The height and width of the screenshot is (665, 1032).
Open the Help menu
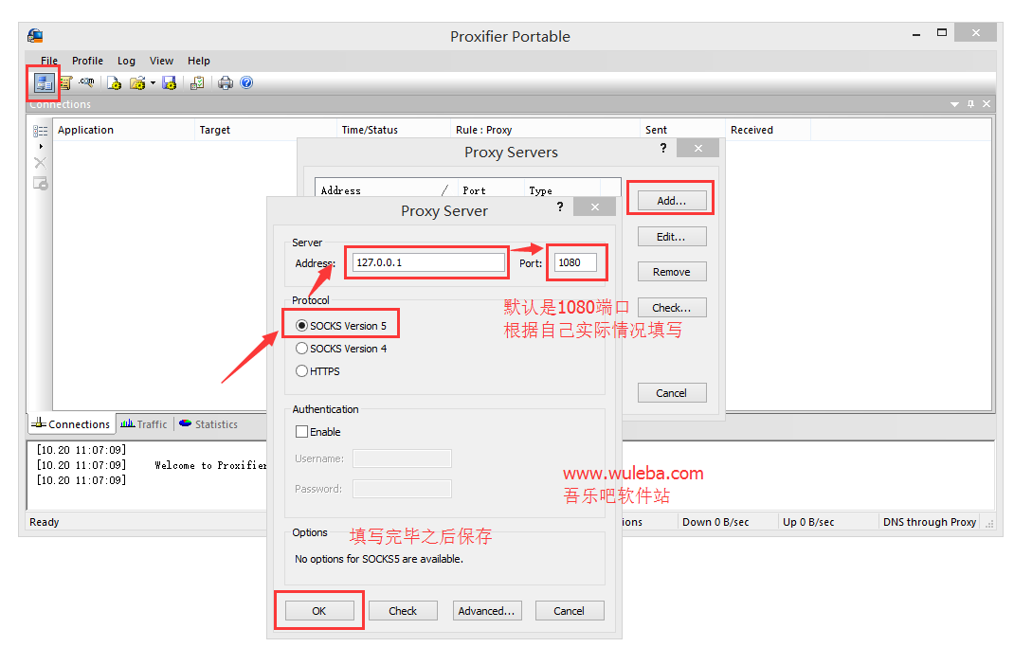tap(199, 61)
